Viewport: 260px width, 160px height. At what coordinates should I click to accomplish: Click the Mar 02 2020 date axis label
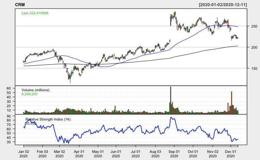pyautogui.click(x=59, y=154)
